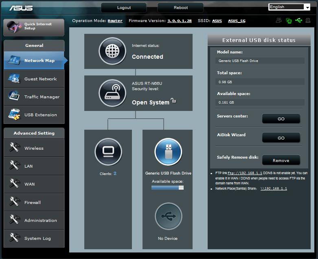Click the printer status icon in header
This screenshot has height=259, width=318.
[x=308, y=20]
